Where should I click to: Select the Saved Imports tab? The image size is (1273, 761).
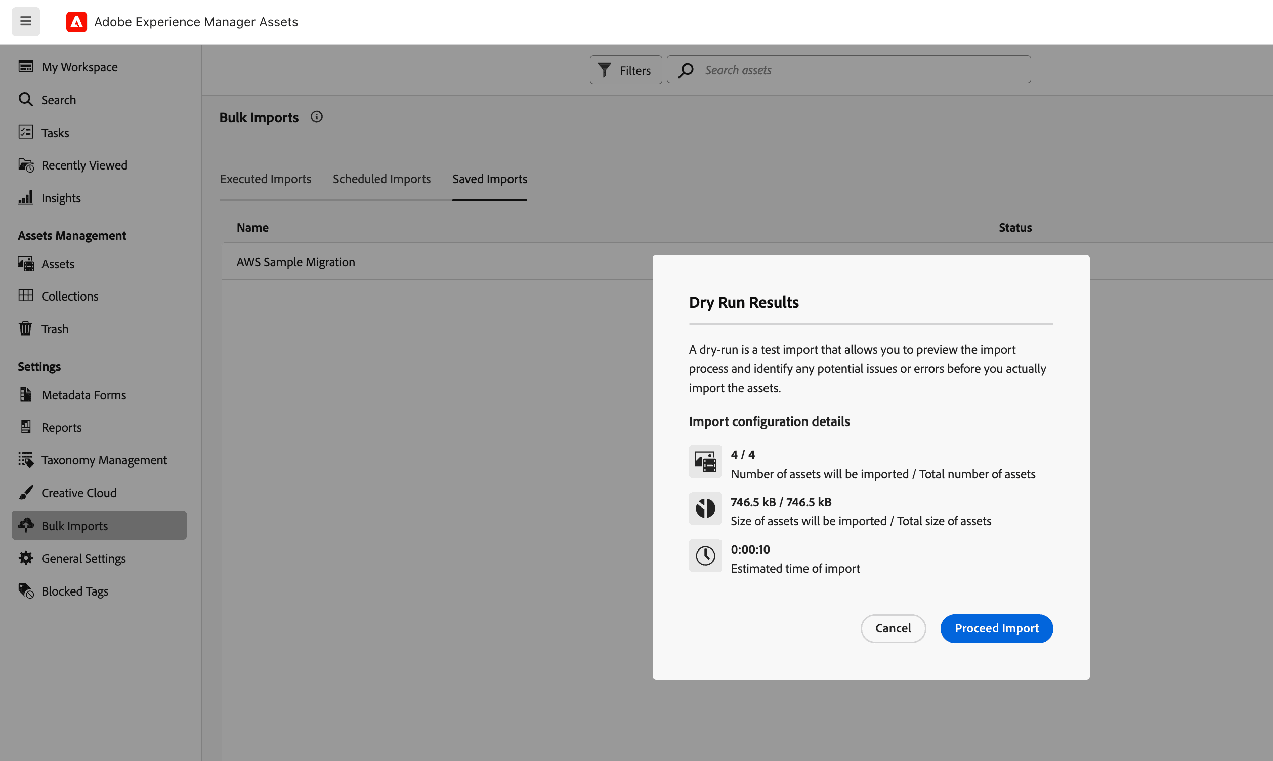point(490,179)
